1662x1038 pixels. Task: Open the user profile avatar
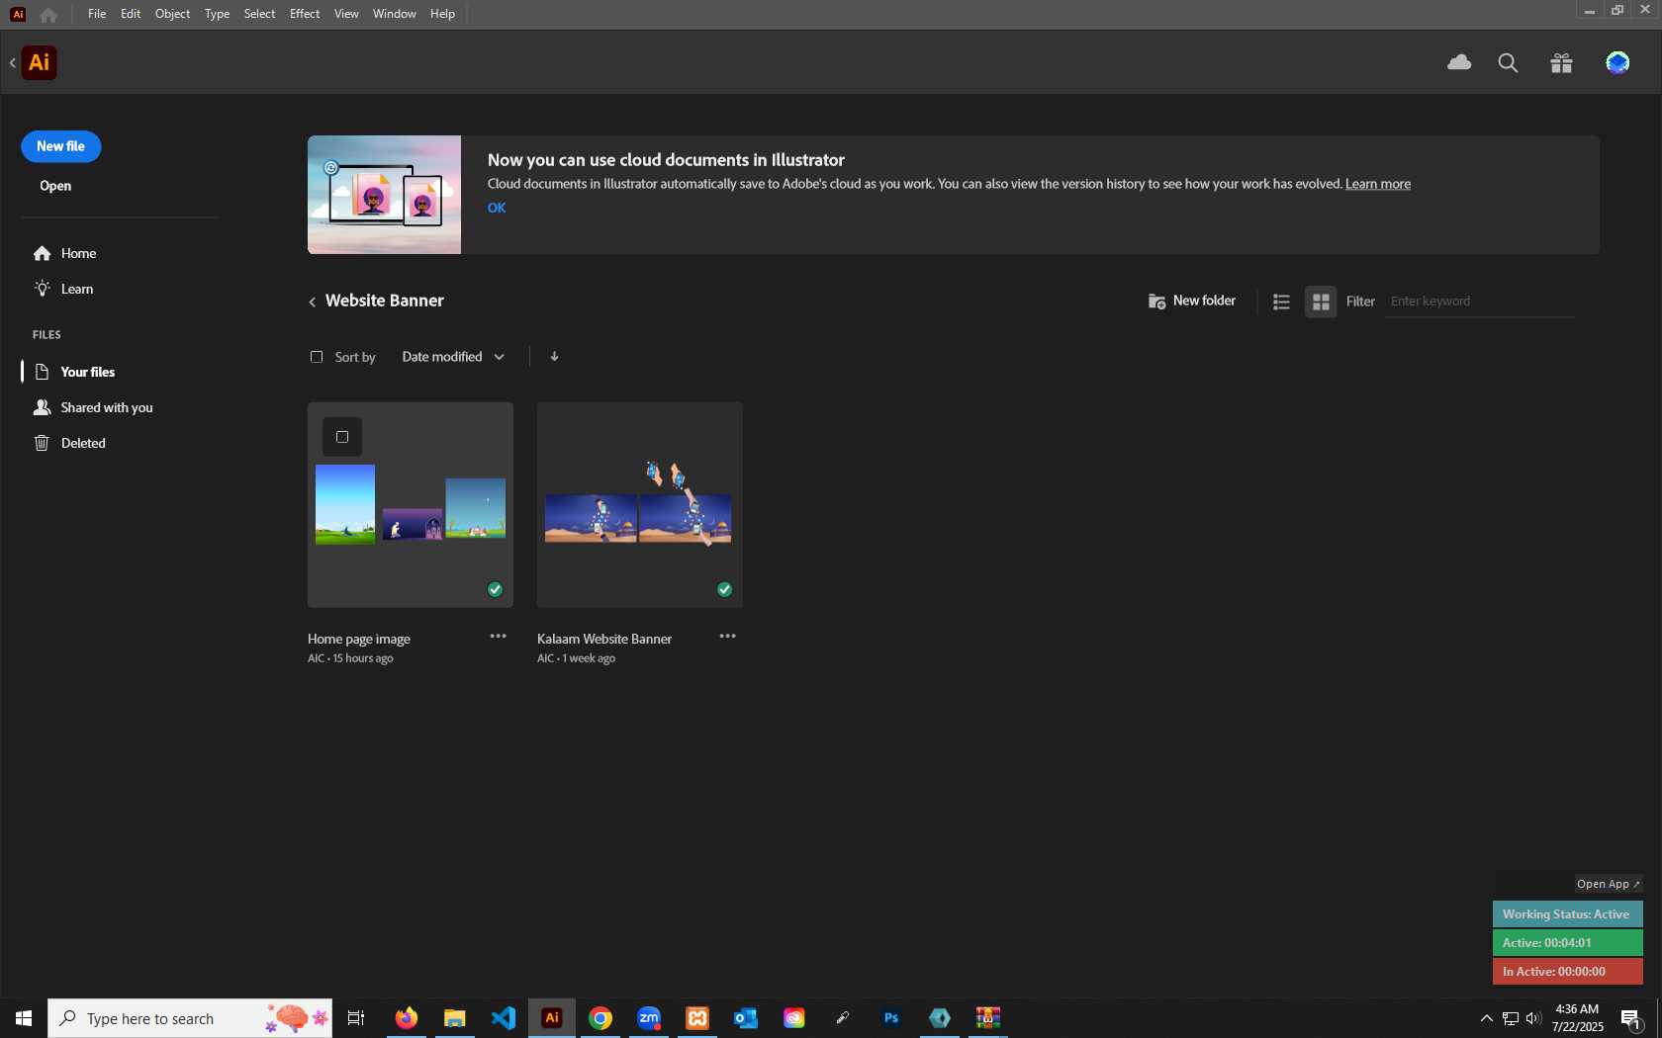(x=1617, y=63)
